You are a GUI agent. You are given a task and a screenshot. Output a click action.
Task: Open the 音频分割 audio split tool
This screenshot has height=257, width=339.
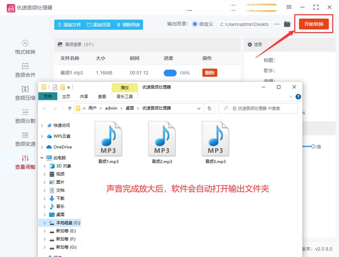(x=25, y=116)
